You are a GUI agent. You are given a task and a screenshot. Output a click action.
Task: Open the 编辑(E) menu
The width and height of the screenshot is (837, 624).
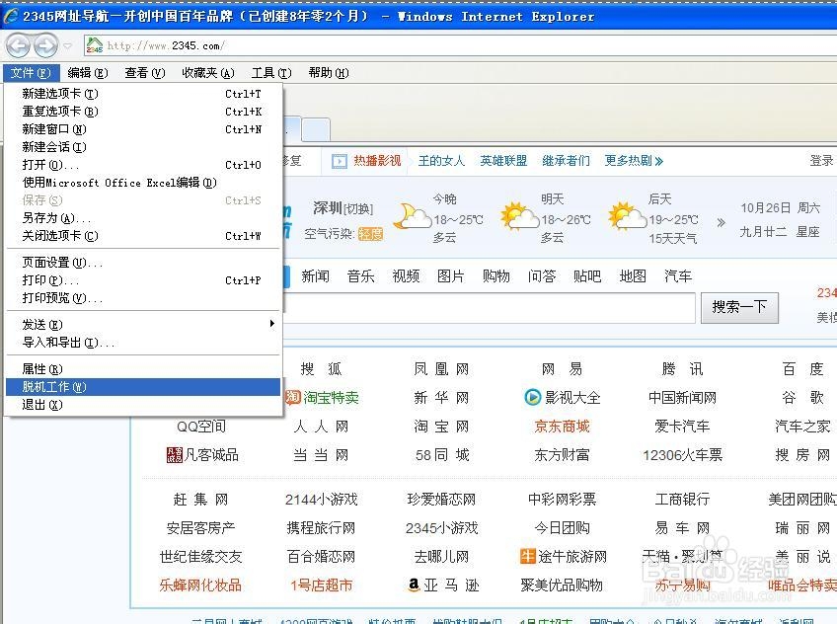click(88, 73)
